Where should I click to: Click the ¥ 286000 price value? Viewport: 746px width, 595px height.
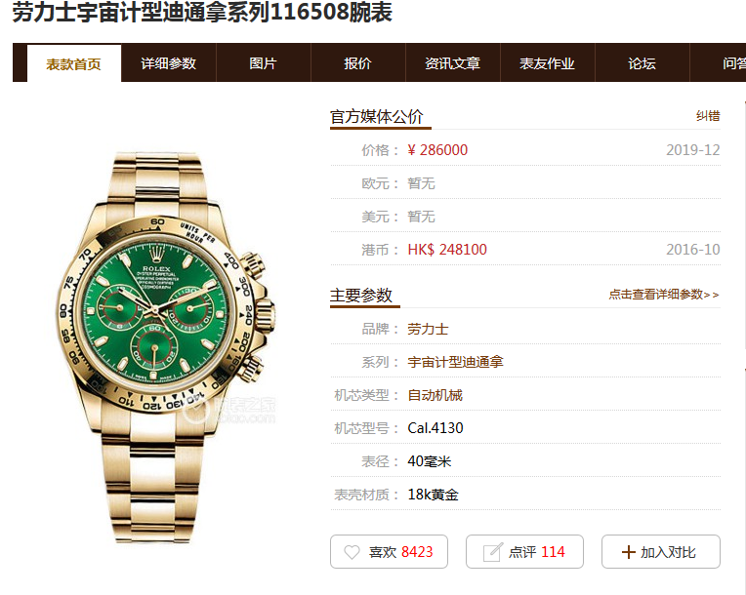click(x=437, y=150)
